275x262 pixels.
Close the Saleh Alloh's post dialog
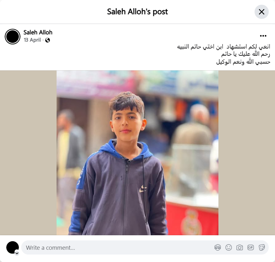tap(261, 12)
